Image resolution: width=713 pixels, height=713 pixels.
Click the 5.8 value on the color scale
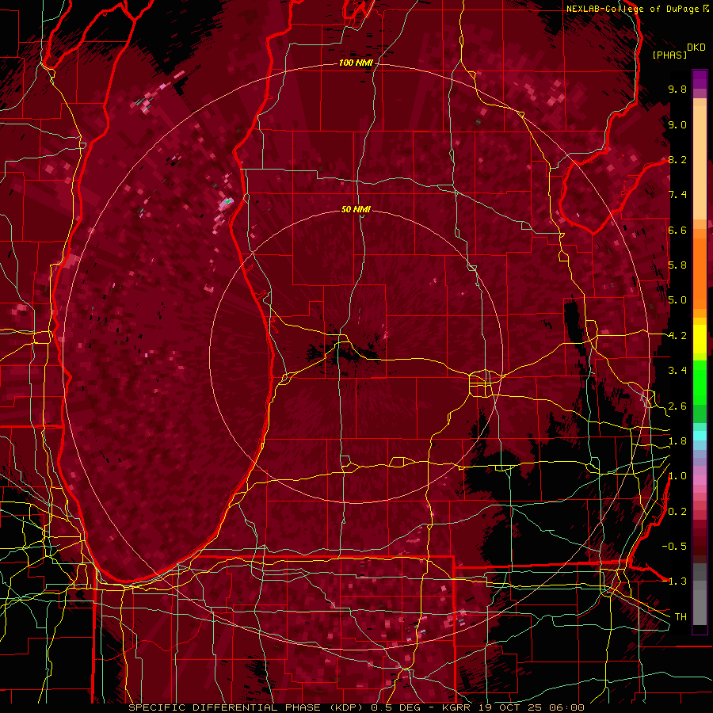pos(677,265)
